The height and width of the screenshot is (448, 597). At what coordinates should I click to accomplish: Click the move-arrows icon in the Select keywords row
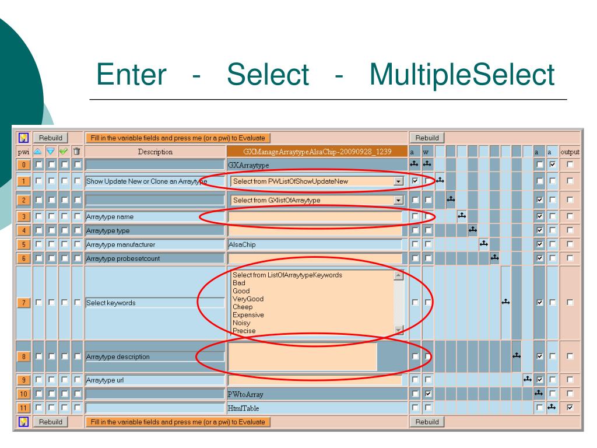click(x=505, y=302)
